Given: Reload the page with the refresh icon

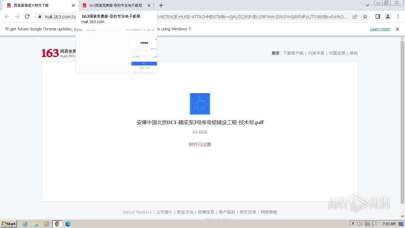Looking at the screenshot, I should 27,16.
